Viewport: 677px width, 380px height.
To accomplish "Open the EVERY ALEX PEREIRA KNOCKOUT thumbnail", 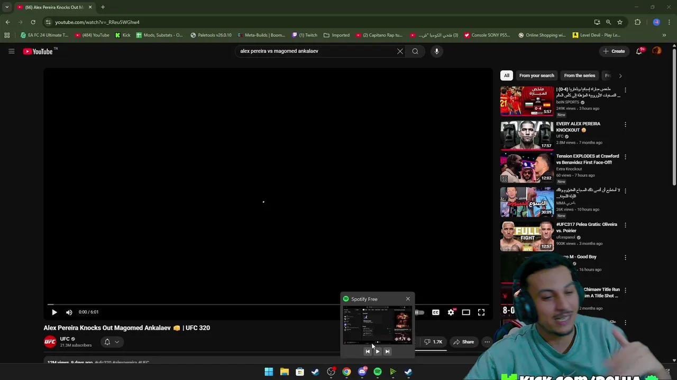I will pyautogui.click(x=527, y=135).
